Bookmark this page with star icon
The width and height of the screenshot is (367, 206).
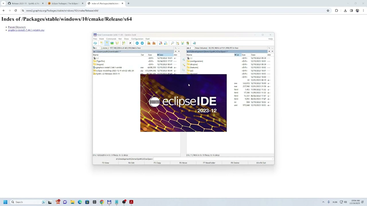(328, 11)
